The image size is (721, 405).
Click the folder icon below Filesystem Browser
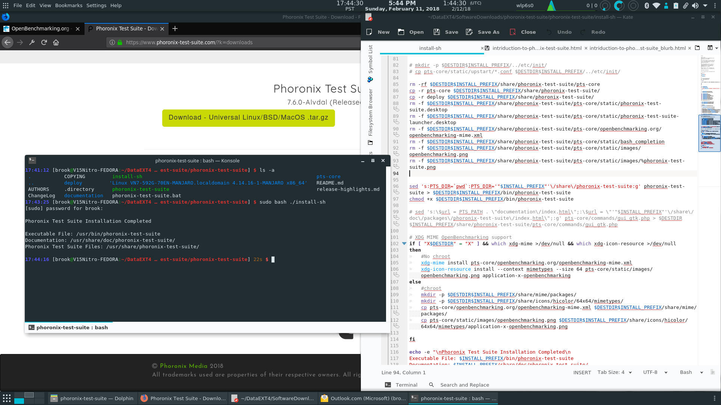[x=370, y=142]
